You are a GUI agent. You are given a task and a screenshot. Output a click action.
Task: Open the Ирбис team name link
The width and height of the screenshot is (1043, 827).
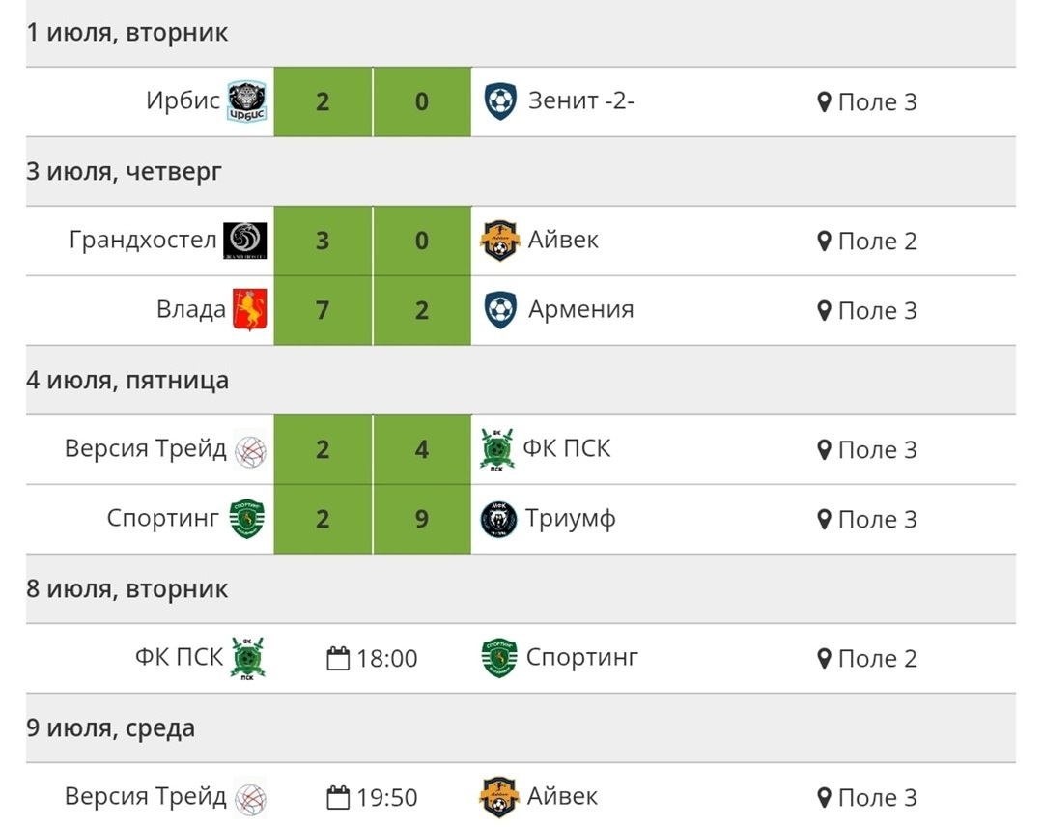coord(183,100)
